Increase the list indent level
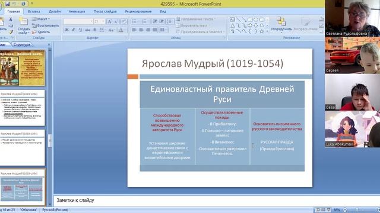The height and width of the screenshot is (213, 380). pyautogui.click(x=161, y=21)
